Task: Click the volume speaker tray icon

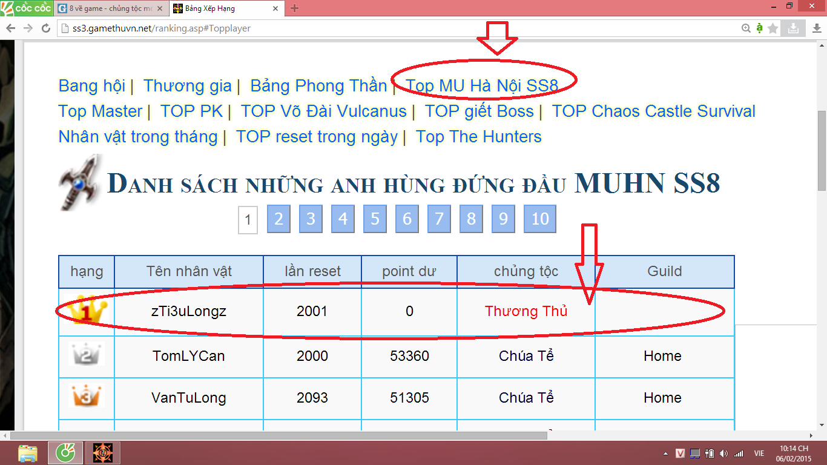Action: (x=724, y=453)
